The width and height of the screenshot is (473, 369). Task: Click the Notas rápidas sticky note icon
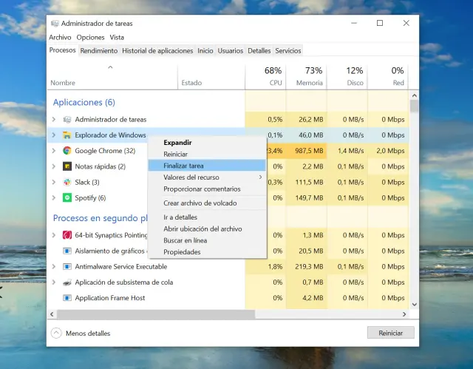[x=67, y=166]
